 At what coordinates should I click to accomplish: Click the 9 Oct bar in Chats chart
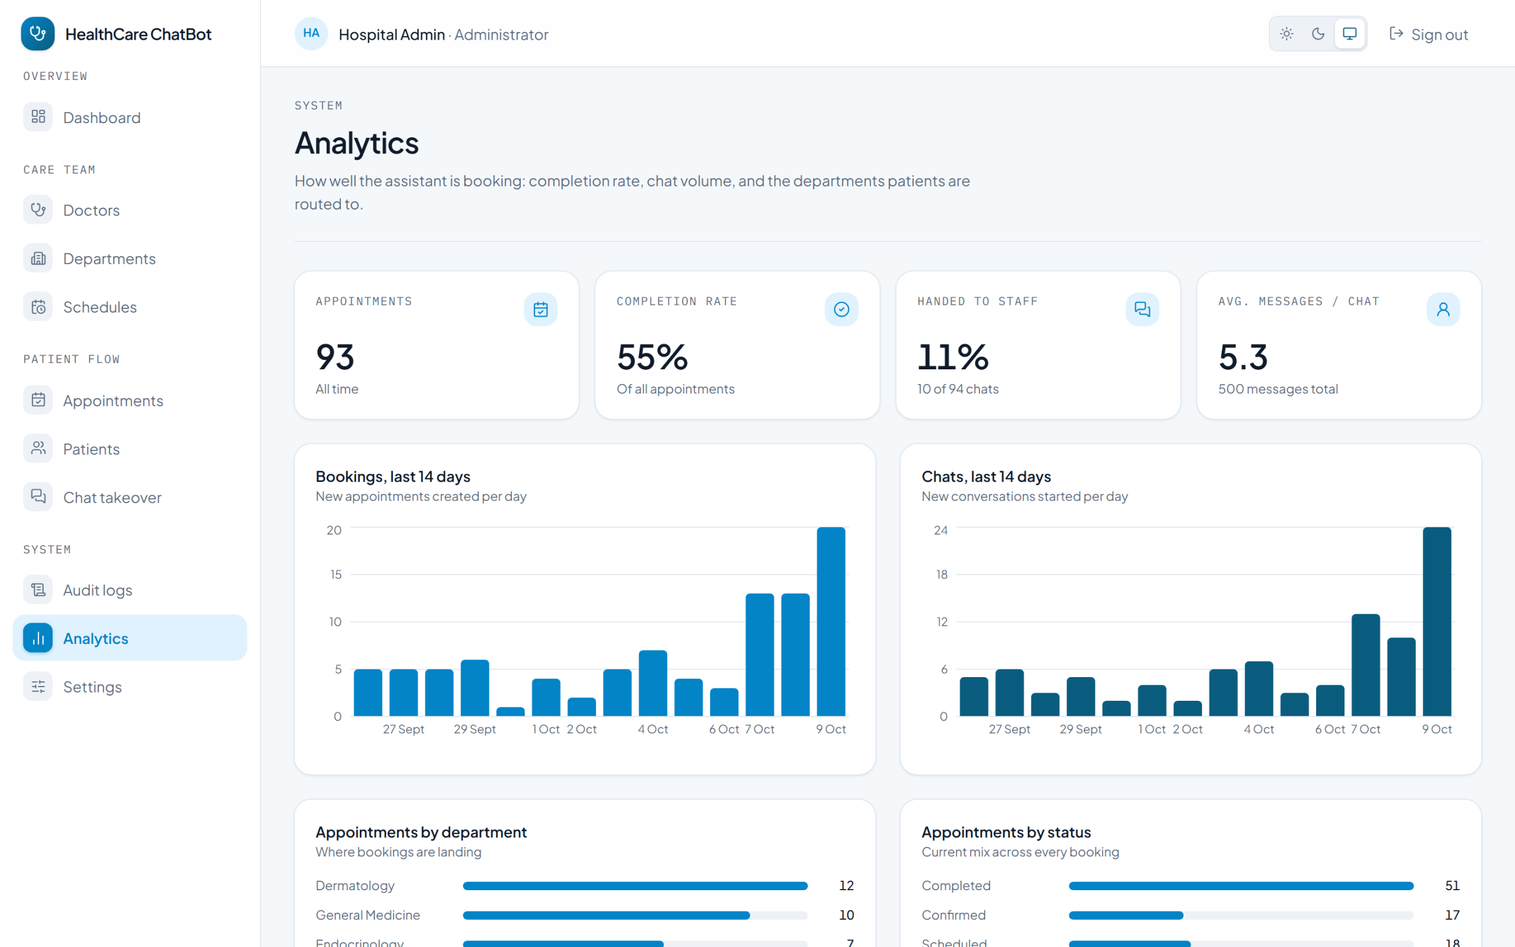coord(1437,621)
